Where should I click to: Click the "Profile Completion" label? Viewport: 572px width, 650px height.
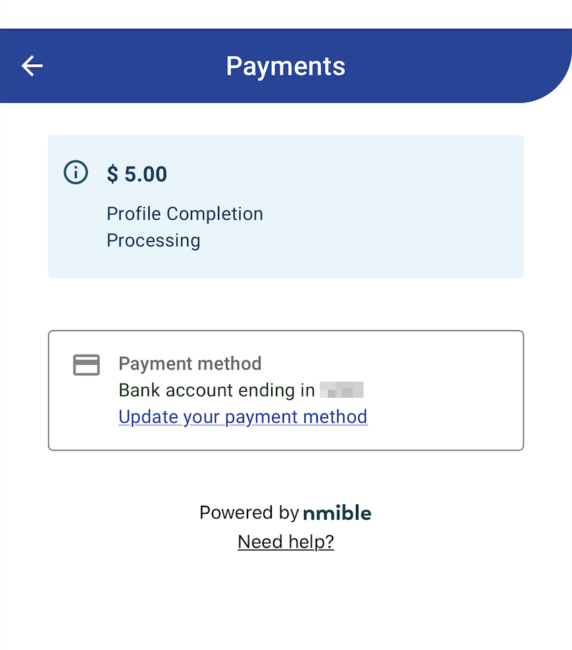point(185,214)
